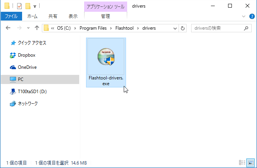Minimize the drivers window
Screen dimensions: 257x168
213,6
